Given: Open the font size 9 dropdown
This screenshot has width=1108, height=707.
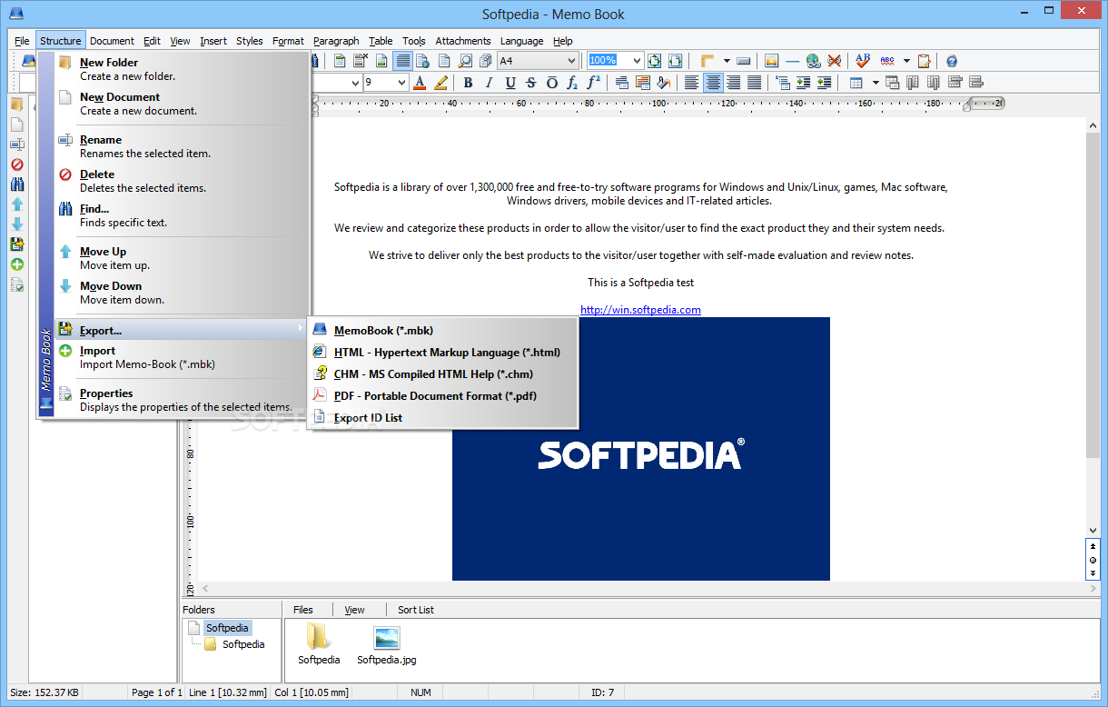Looking at the screenshot, I should click(x=401, y=83).
